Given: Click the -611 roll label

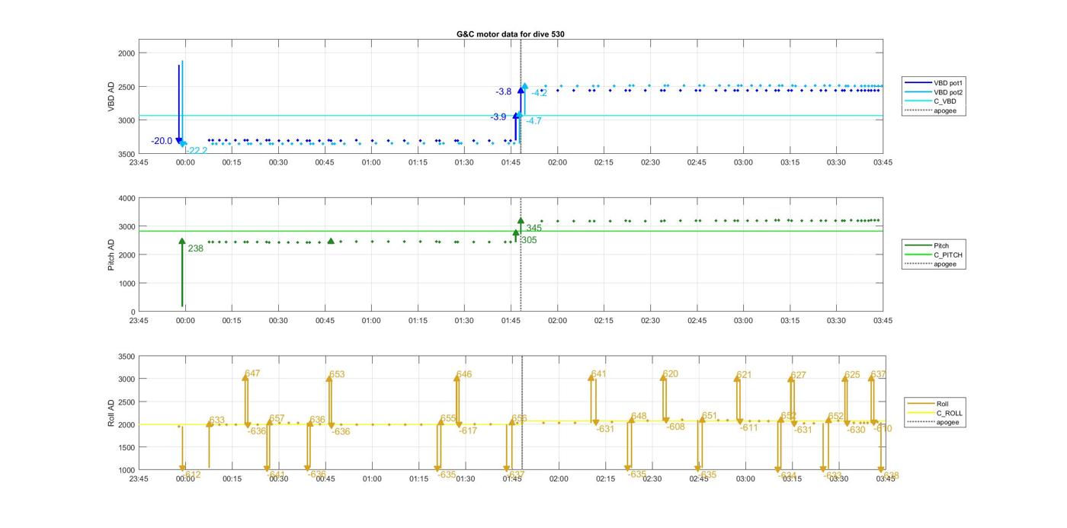Looking at the screenshot, I should (748, 427).
